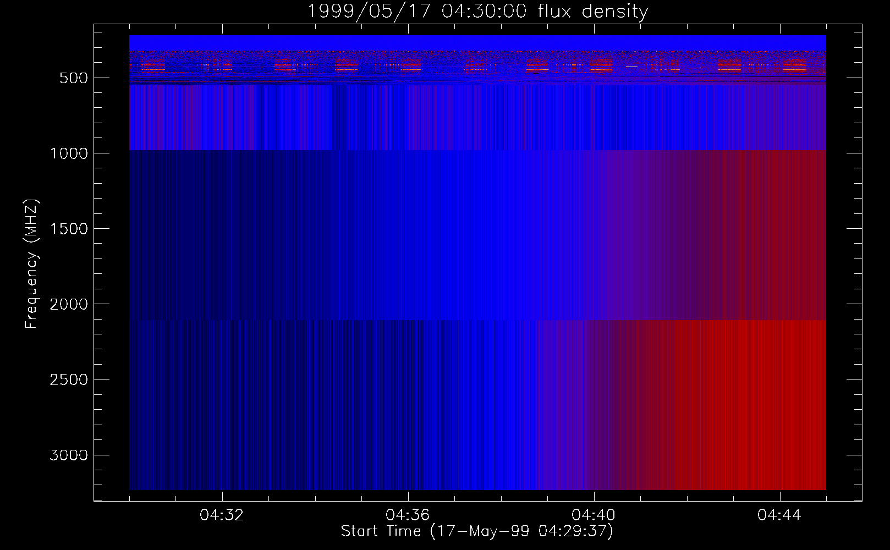This screenshot has height=550, width=890.
Task: Select the 2000 frequency tick label
Action: 69,304
